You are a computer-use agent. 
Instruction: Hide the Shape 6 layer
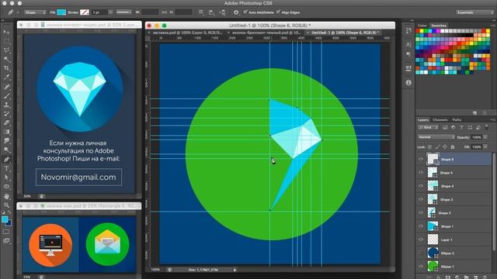(x=421, y=159)
